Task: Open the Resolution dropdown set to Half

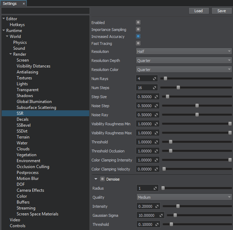Action: (184, 51)
